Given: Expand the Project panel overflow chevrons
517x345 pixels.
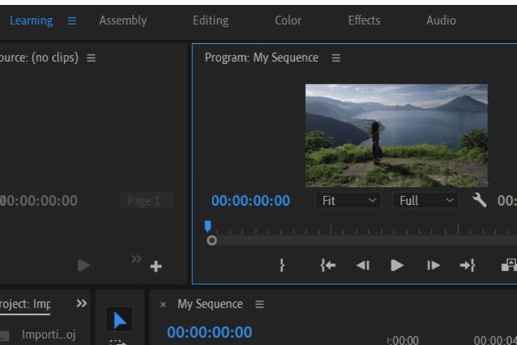Looking at the screenshot, I should [82, 304].
